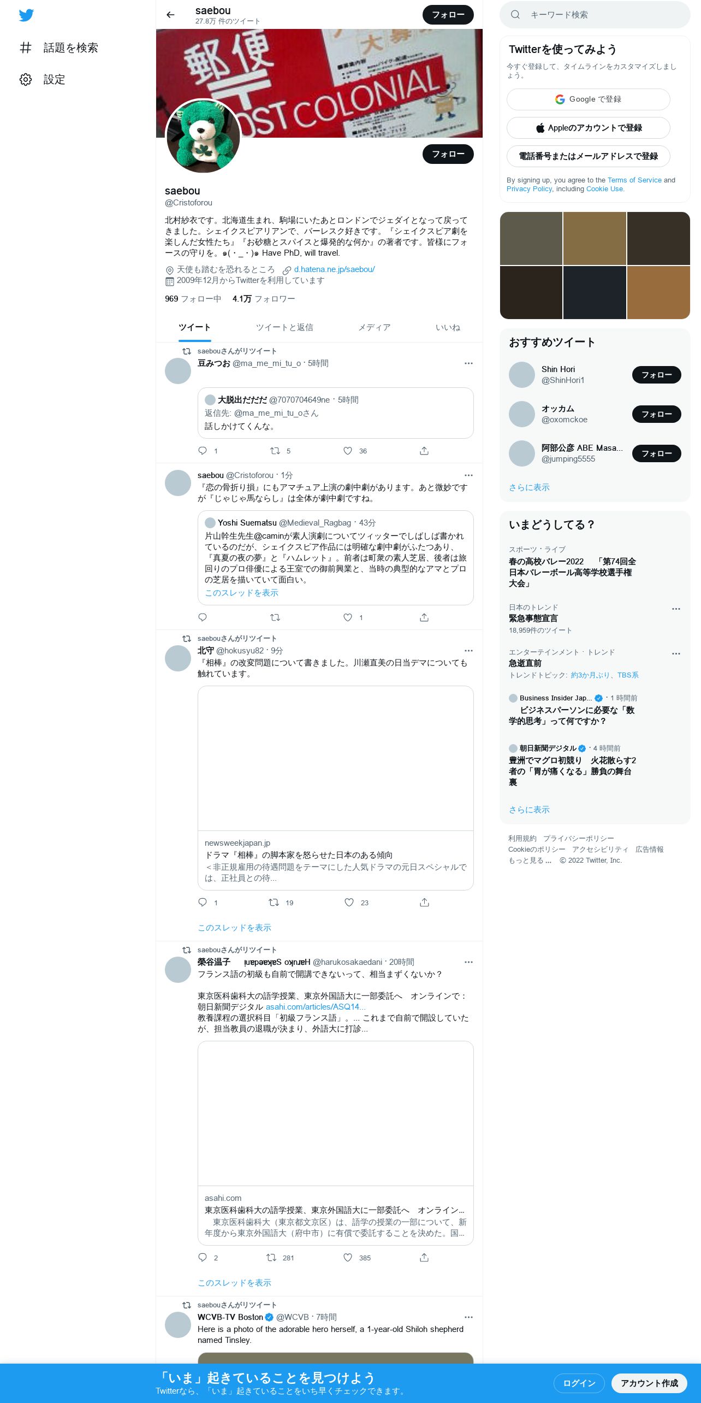This screenshot has height=1403, width=701.
Task: Like the 豆みつお post with 36 likes
Action: 348,451
